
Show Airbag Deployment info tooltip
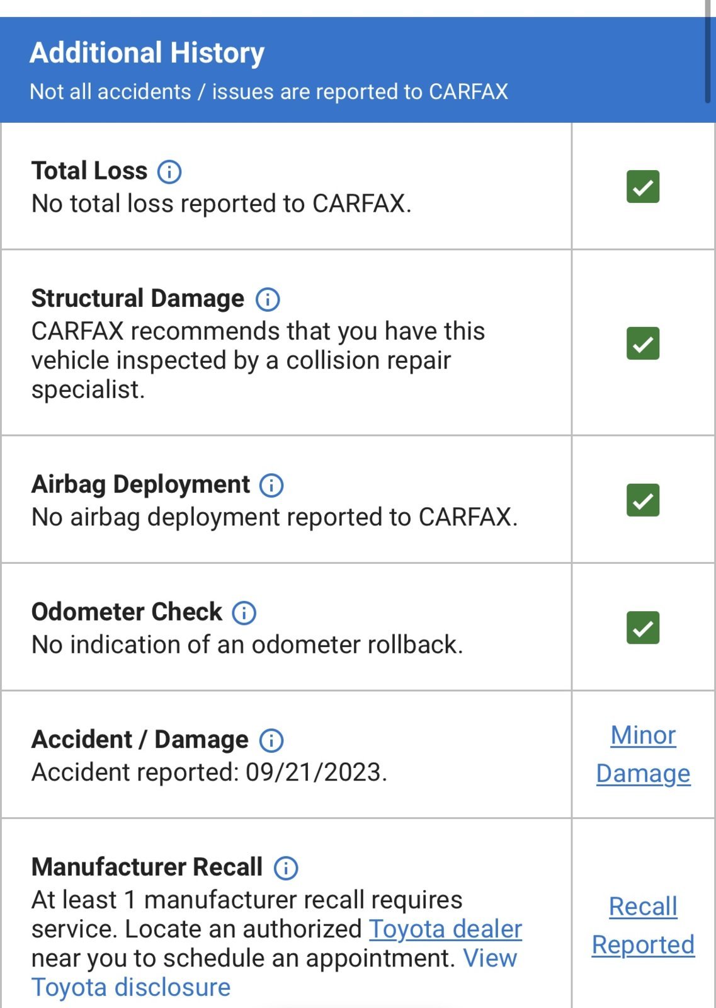point(271,485)
